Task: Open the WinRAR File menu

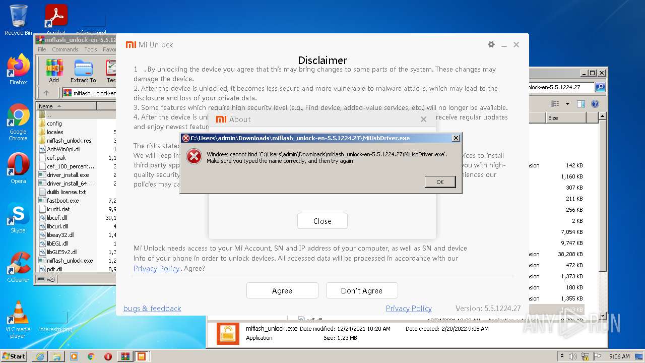Action: tap(42, 49)
